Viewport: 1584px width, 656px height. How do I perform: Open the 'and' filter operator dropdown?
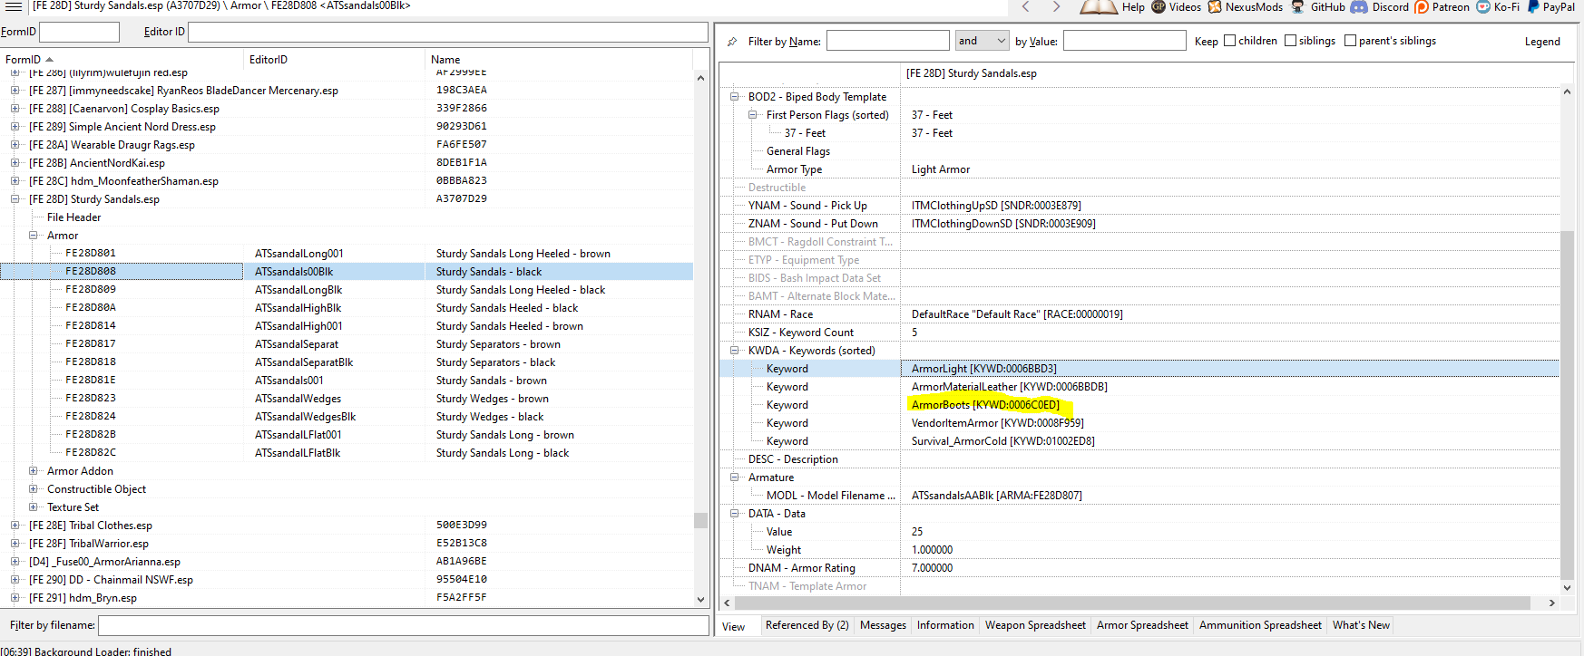tap(983, 41)
